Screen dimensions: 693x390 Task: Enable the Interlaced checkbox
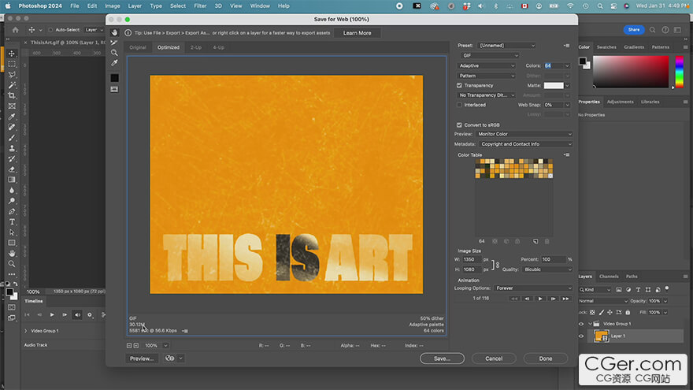pos(459,105)
